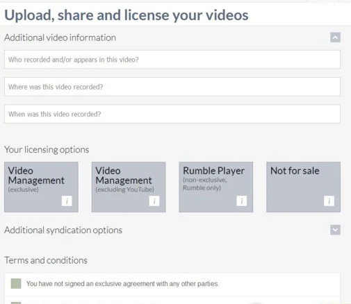
Task: Click the Additional syndication options heading
Action: [x=63, y=230]
